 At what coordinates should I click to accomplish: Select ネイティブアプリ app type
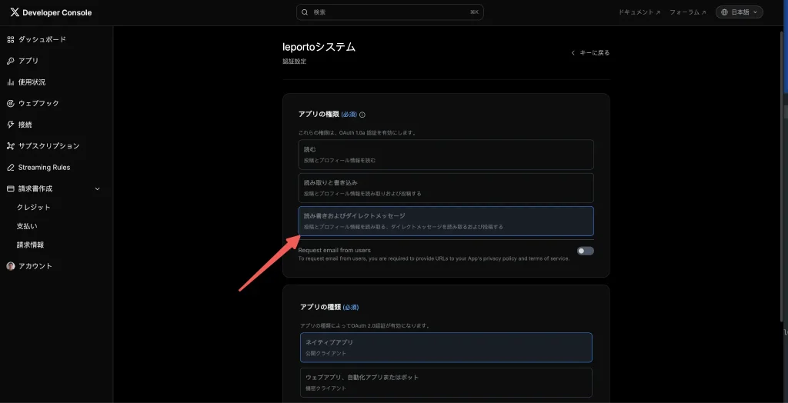click(x=446, y=347)
